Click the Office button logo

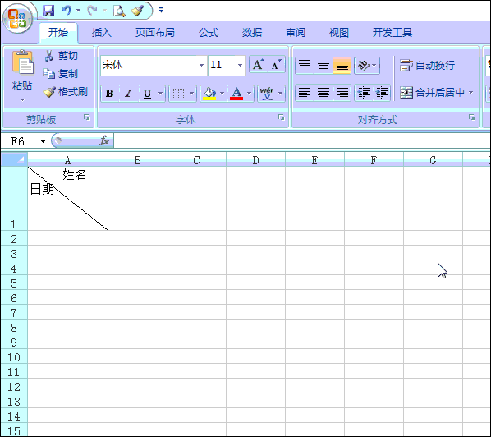(x=17, y=19)
